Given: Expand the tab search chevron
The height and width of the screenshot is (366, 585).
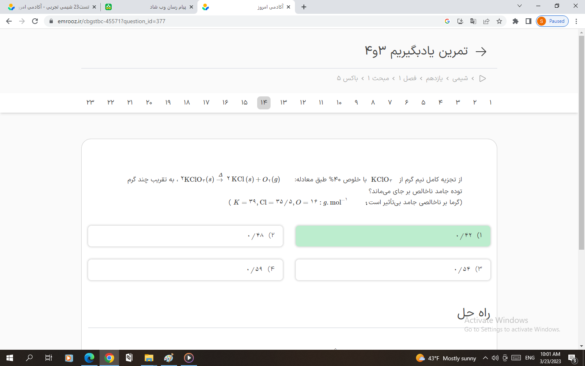Looking at the screenshot, I should coord(520,6).
